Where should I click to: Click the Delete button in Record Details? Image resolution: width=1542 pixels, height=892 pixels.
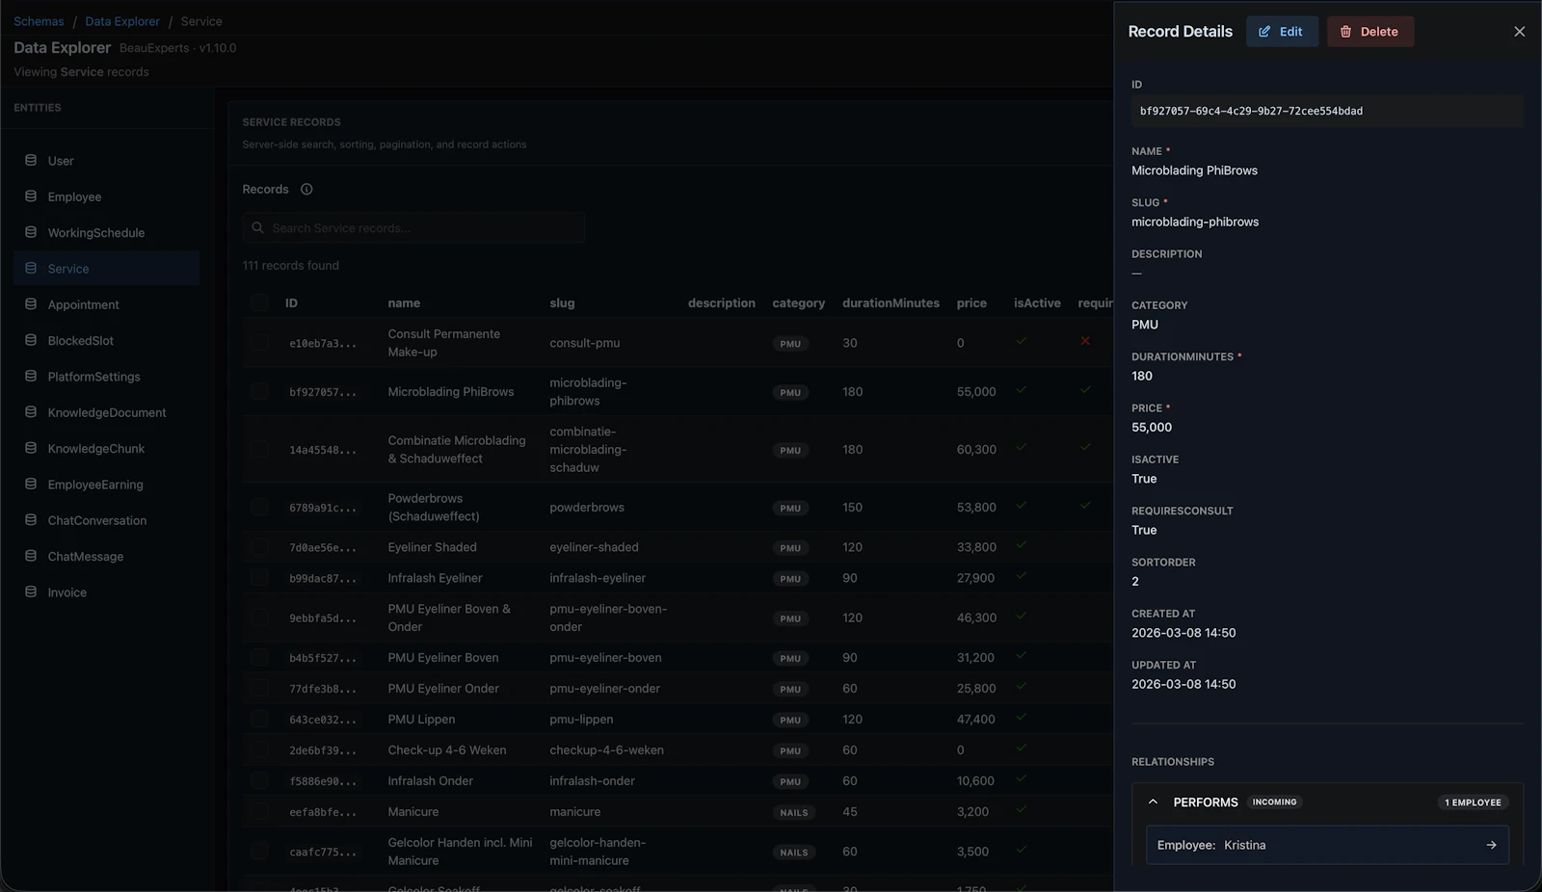[x=1370, y=32]
